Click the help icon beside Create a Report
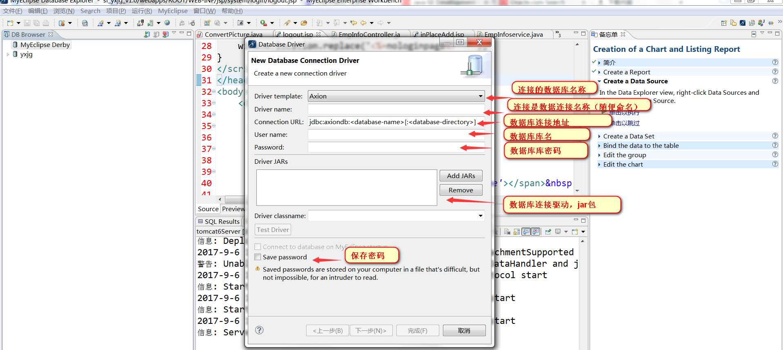The width and height of the screenshot is (783, 350). tap(775, 71)
